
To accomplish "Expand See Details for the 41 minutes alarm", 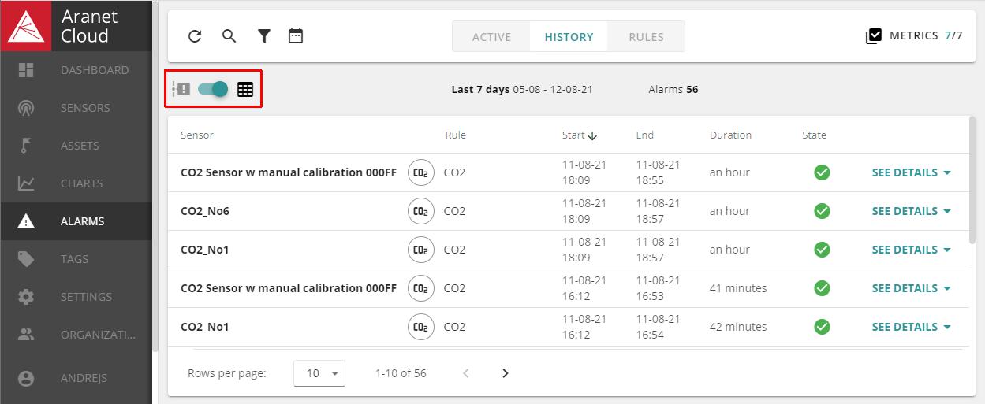I will pyautogui.click(x=911, y=288).
